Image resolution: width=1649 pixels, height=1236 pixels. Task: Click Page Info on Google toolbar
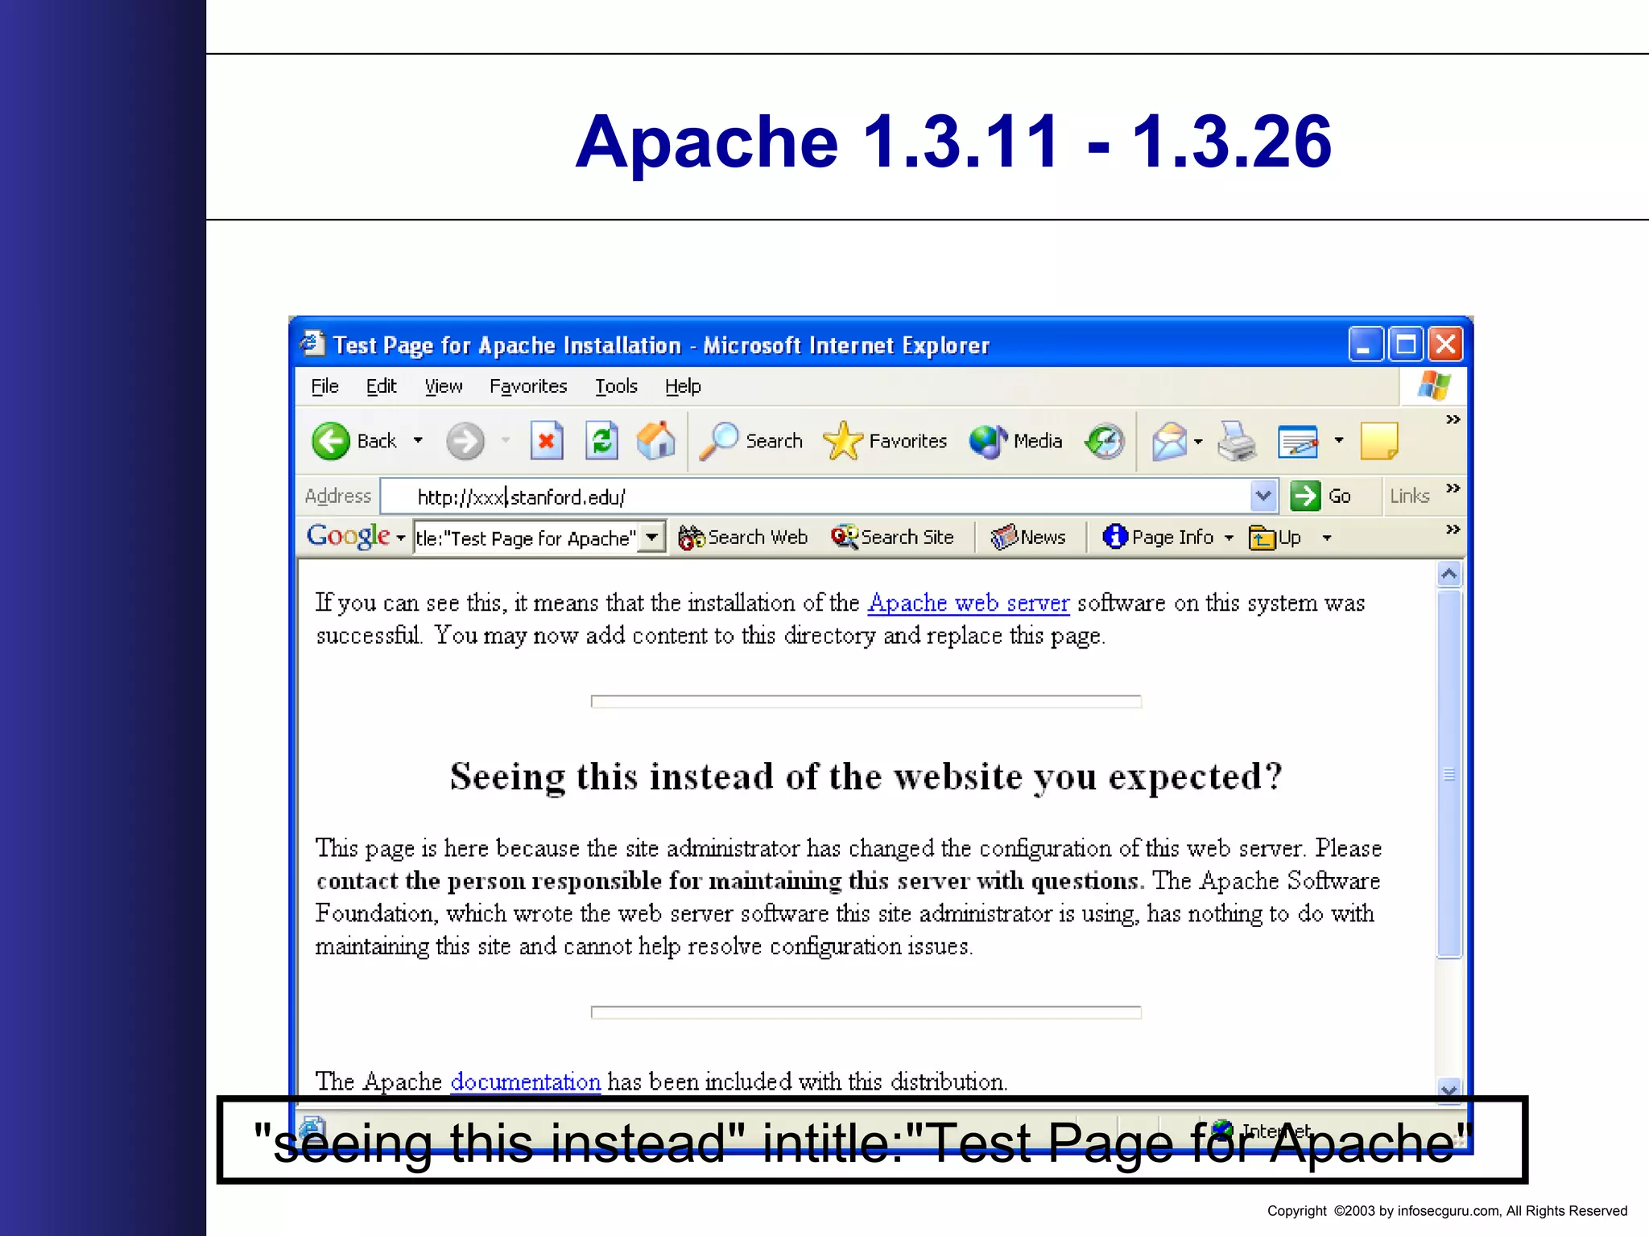coord(1159,538)
